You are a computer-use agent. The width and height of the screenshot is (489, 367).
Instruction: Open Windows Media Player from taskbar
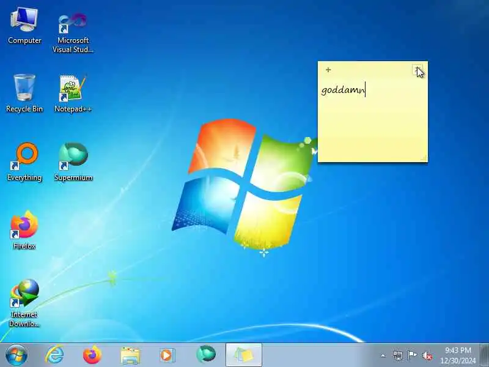click(x=167, y=355)
